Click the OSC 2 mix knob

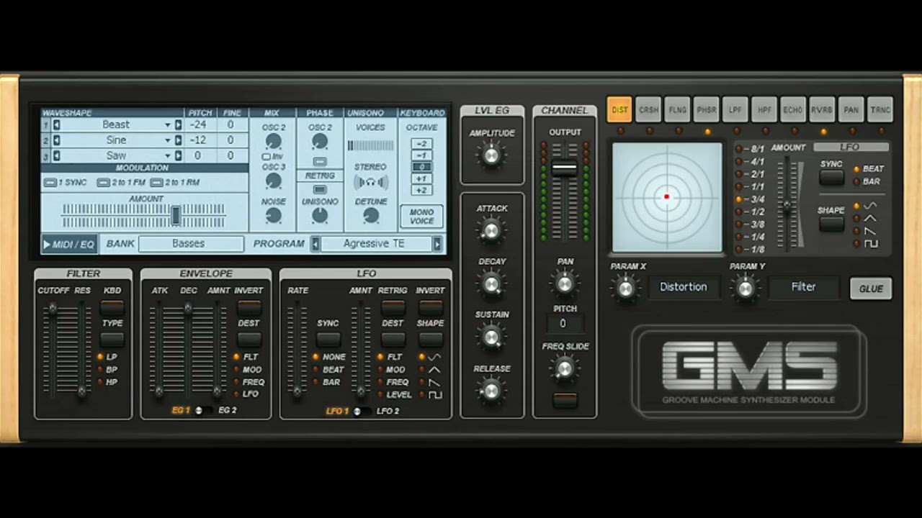tap(273, 141)
